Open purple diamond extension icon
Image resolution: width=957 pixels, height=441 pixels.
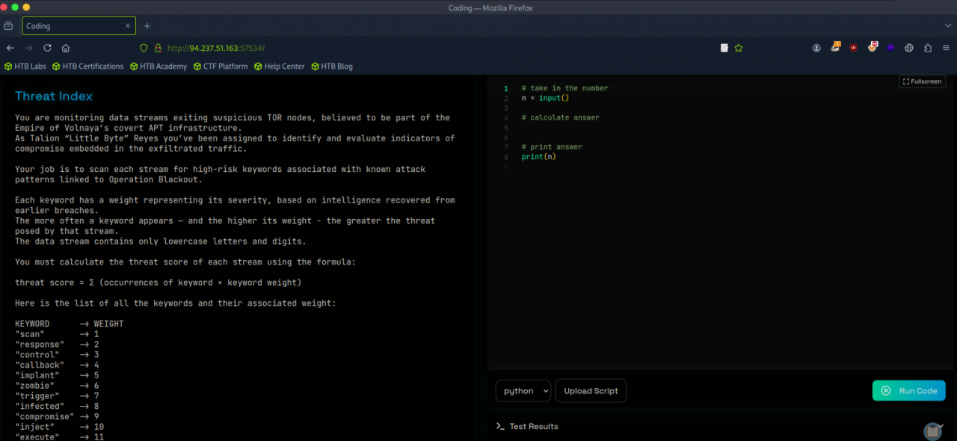890,47
